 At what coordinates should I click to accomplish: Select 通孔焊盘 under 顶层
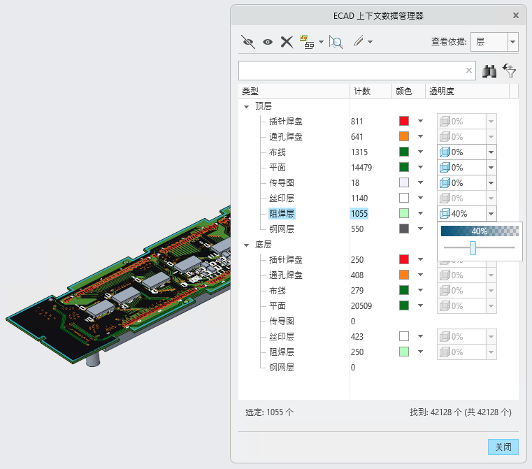click(286, 137)
